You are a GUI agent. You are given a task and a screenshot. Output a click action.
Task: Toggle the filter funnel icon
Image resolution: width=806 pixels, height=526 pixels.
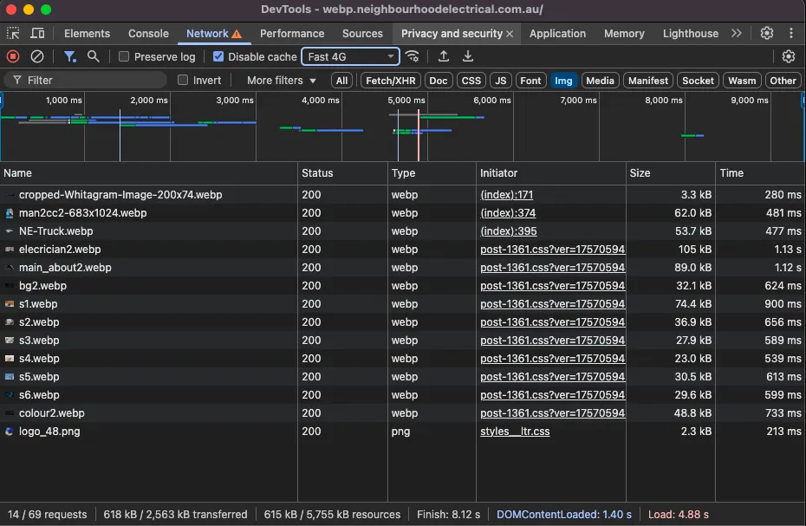pos(69,56)
